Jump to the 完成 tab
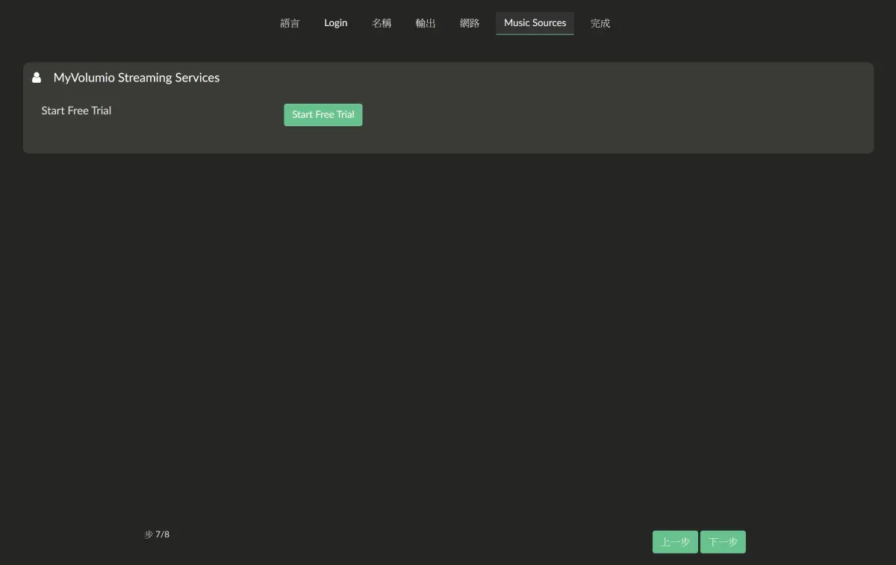This screenshot has height=565, width=896. (x=600, y=23)
